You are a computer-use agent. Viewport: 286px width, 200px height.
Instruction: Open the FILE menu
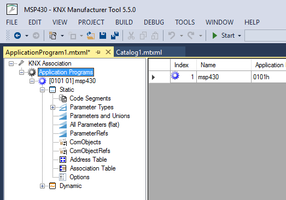[x=11, y=22]
